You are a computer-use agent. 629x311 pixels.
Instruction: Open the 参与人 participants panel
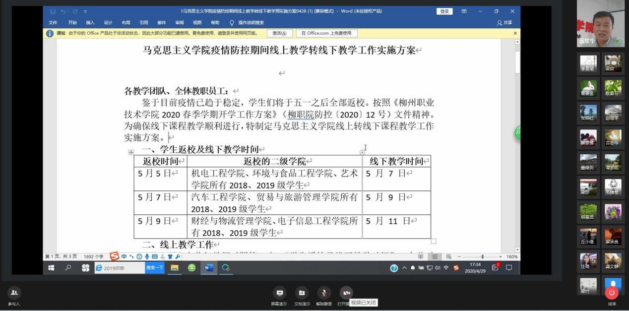click(14, 293)
